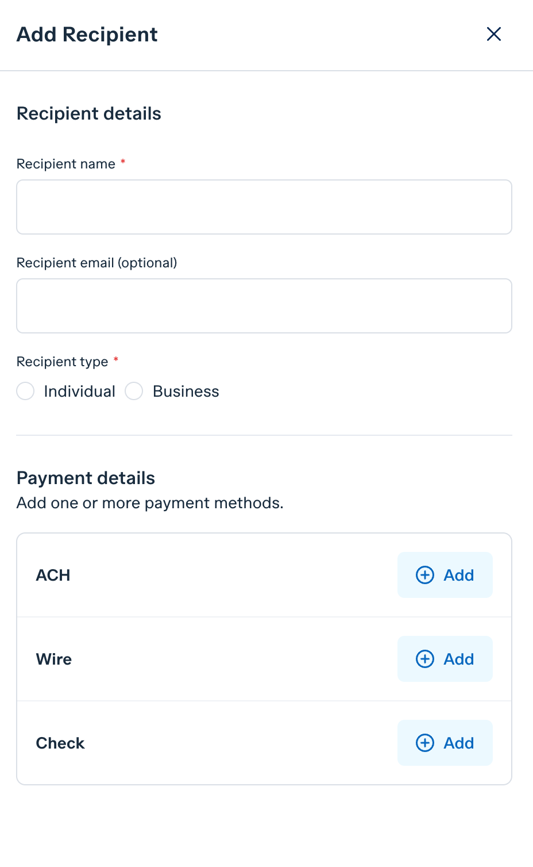Click the Recipient type label
533x867 pixels.
click(62, 362)
